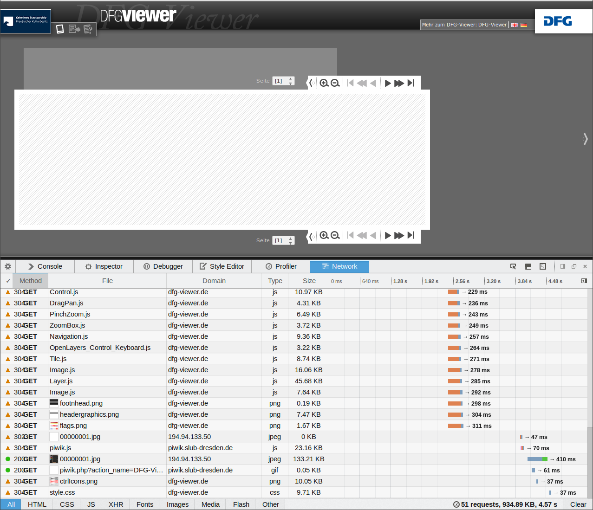This screenshot has width=593, height=510.
Task: Go to next page in top toolbar
Action: pyautogui.click(x=388, y=83)
